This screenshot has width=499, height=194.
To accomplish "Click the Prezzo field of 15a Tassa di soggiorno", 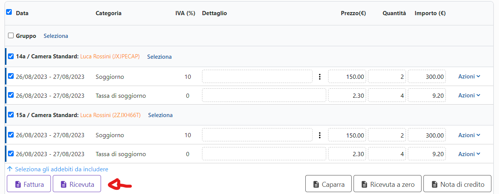I will [x=347, y=154].
